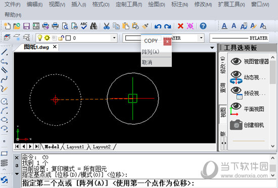This screenshot has width=278, height=188.
Task: Expand the drawing tabs list arrow
Action: pyautogui.click(x=212, y=48)
